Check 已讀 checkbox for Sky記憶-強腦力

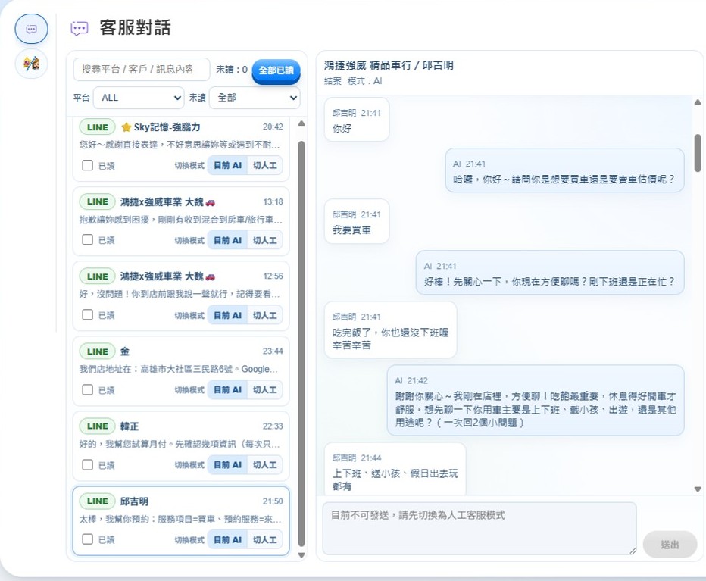point(88,165)
